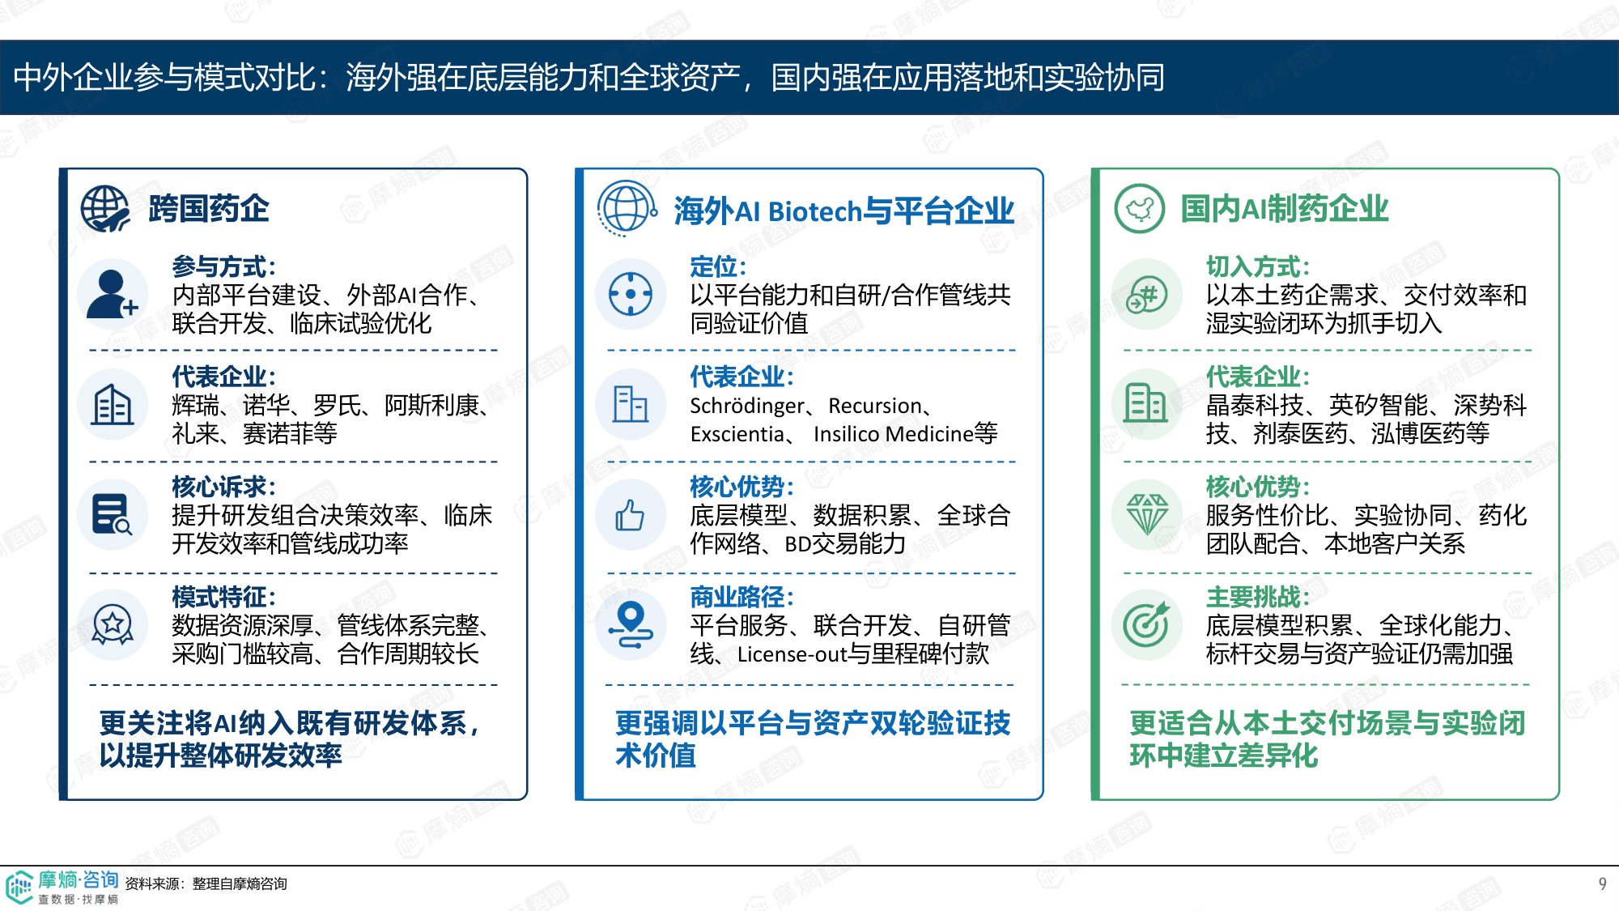Image resolution: width=1619 pixels, height=911 pixels.
Task: Click the globe icon beside 海外AI Biotech与平台企业
Action: (627, 209)
